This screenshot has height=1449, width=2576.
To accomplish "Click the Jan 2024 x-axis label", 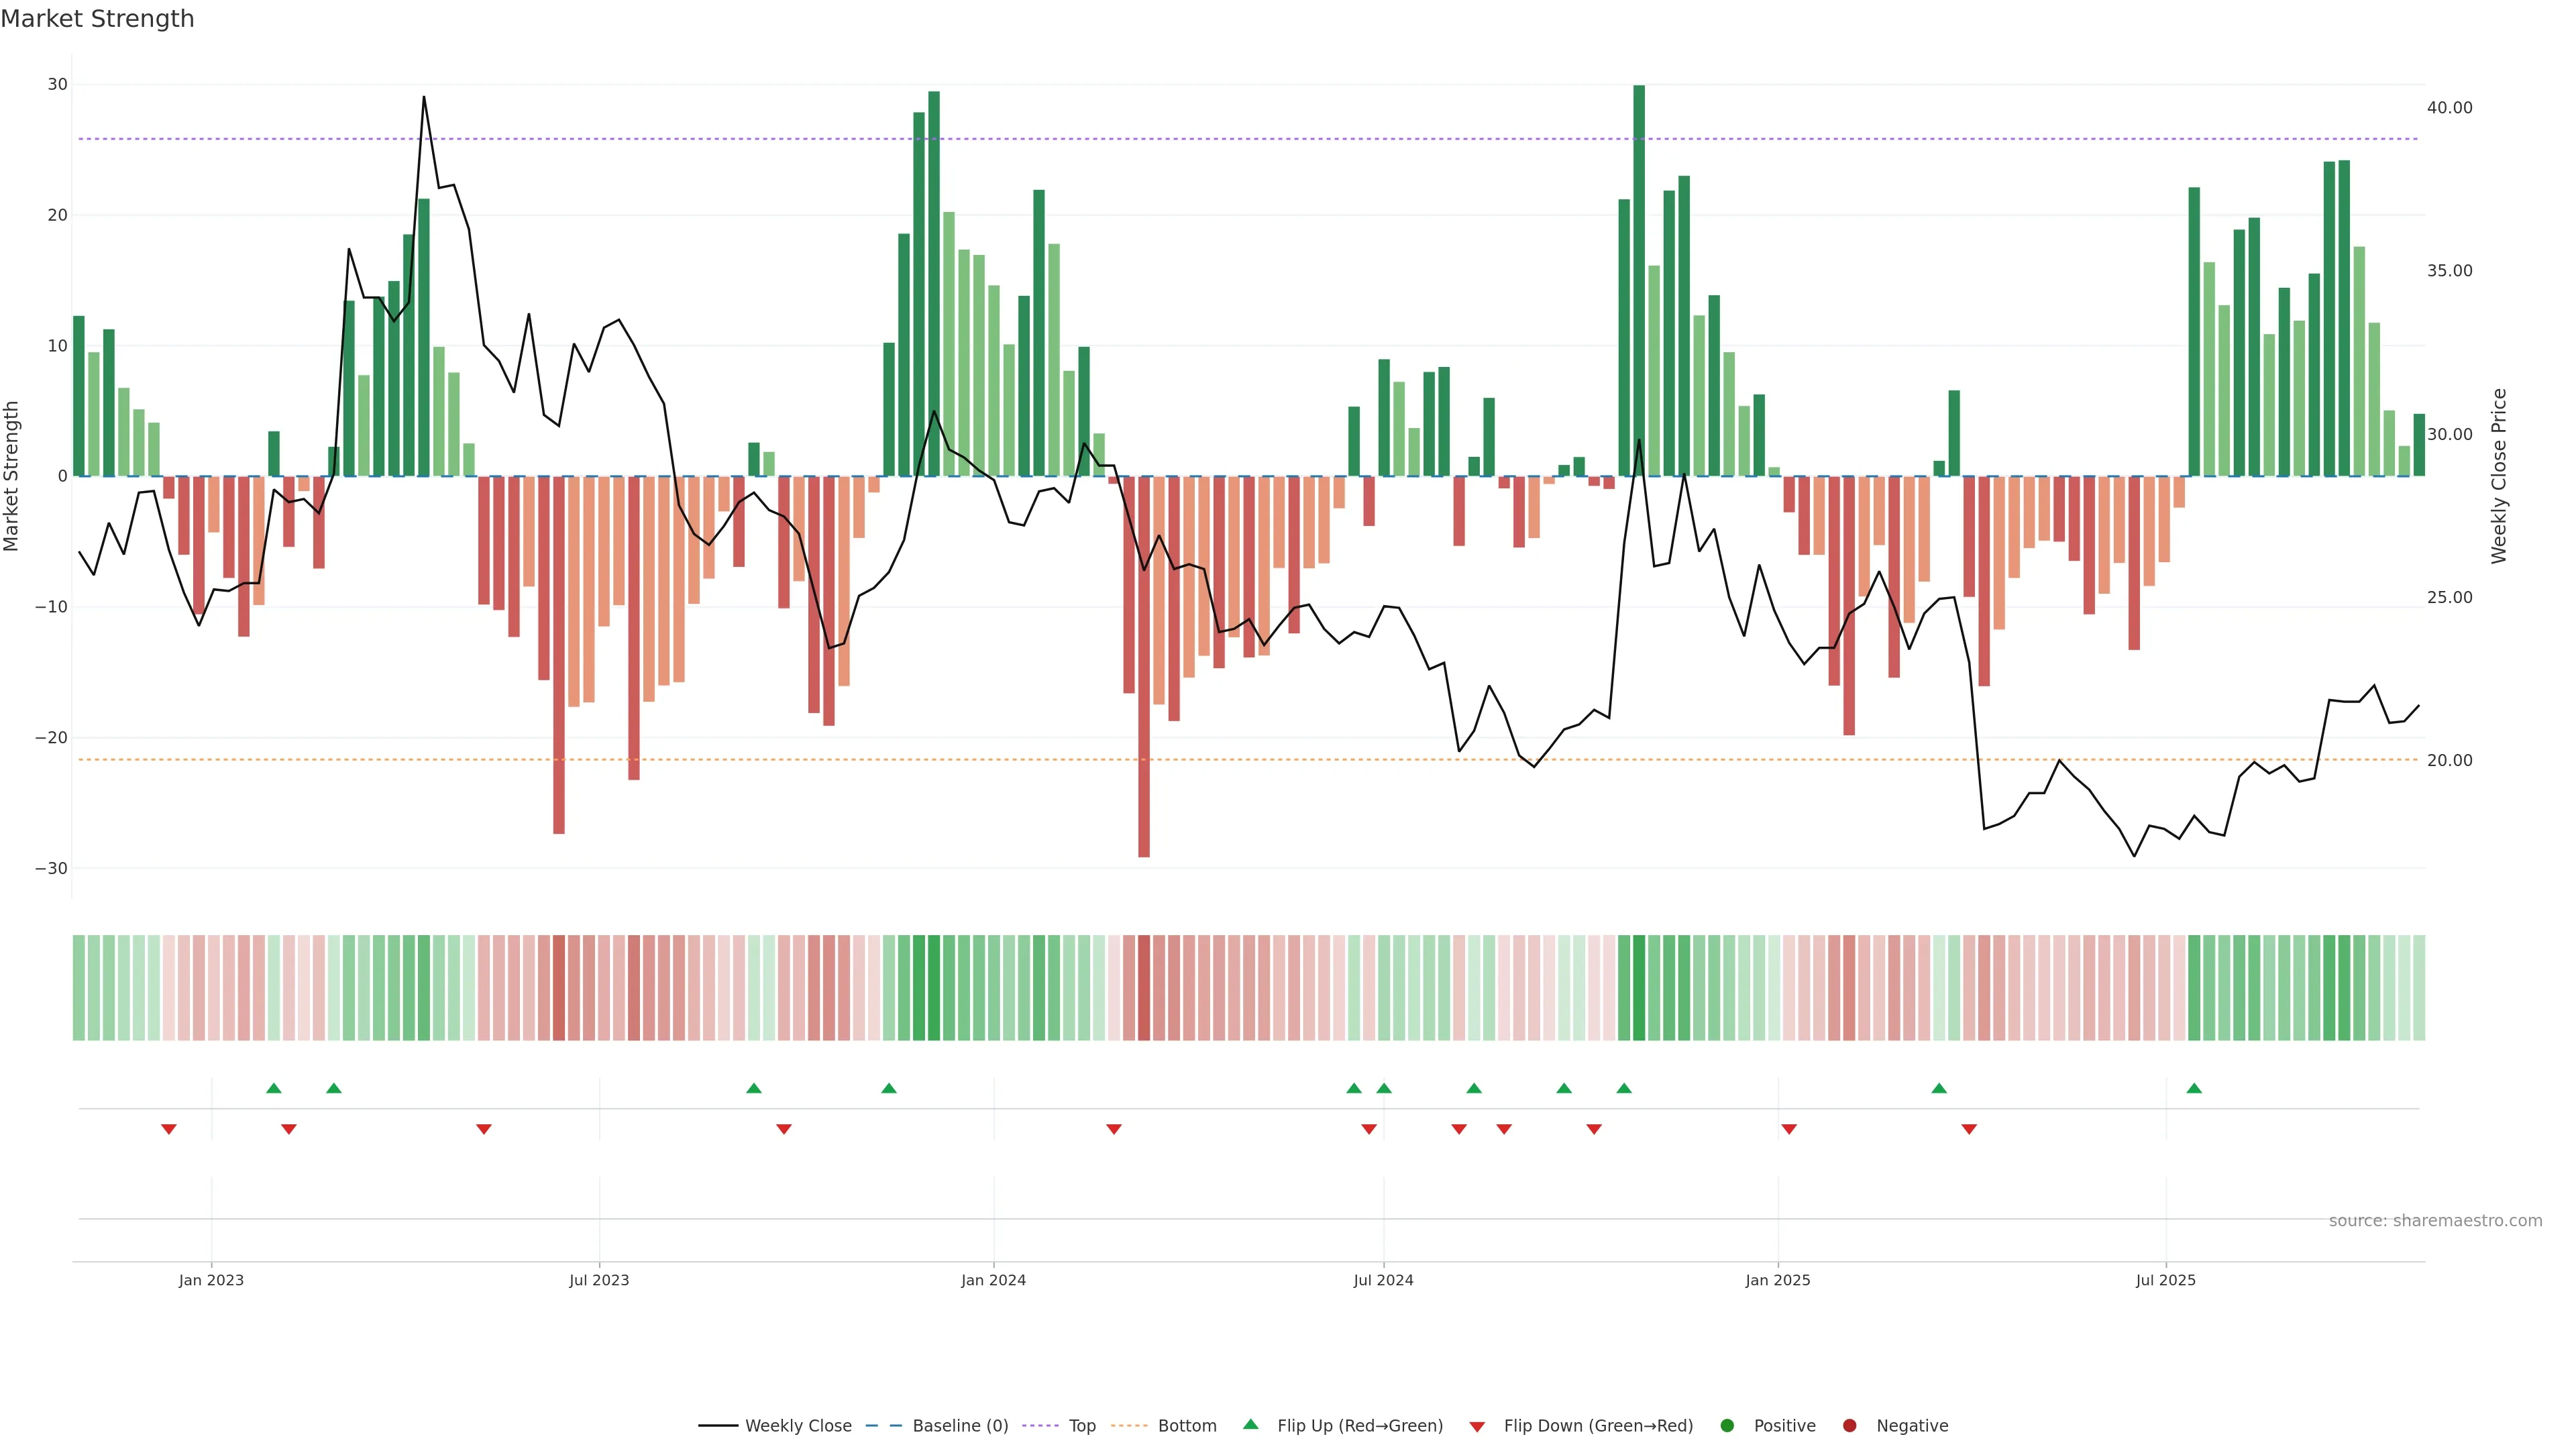I will point(993,1280).
